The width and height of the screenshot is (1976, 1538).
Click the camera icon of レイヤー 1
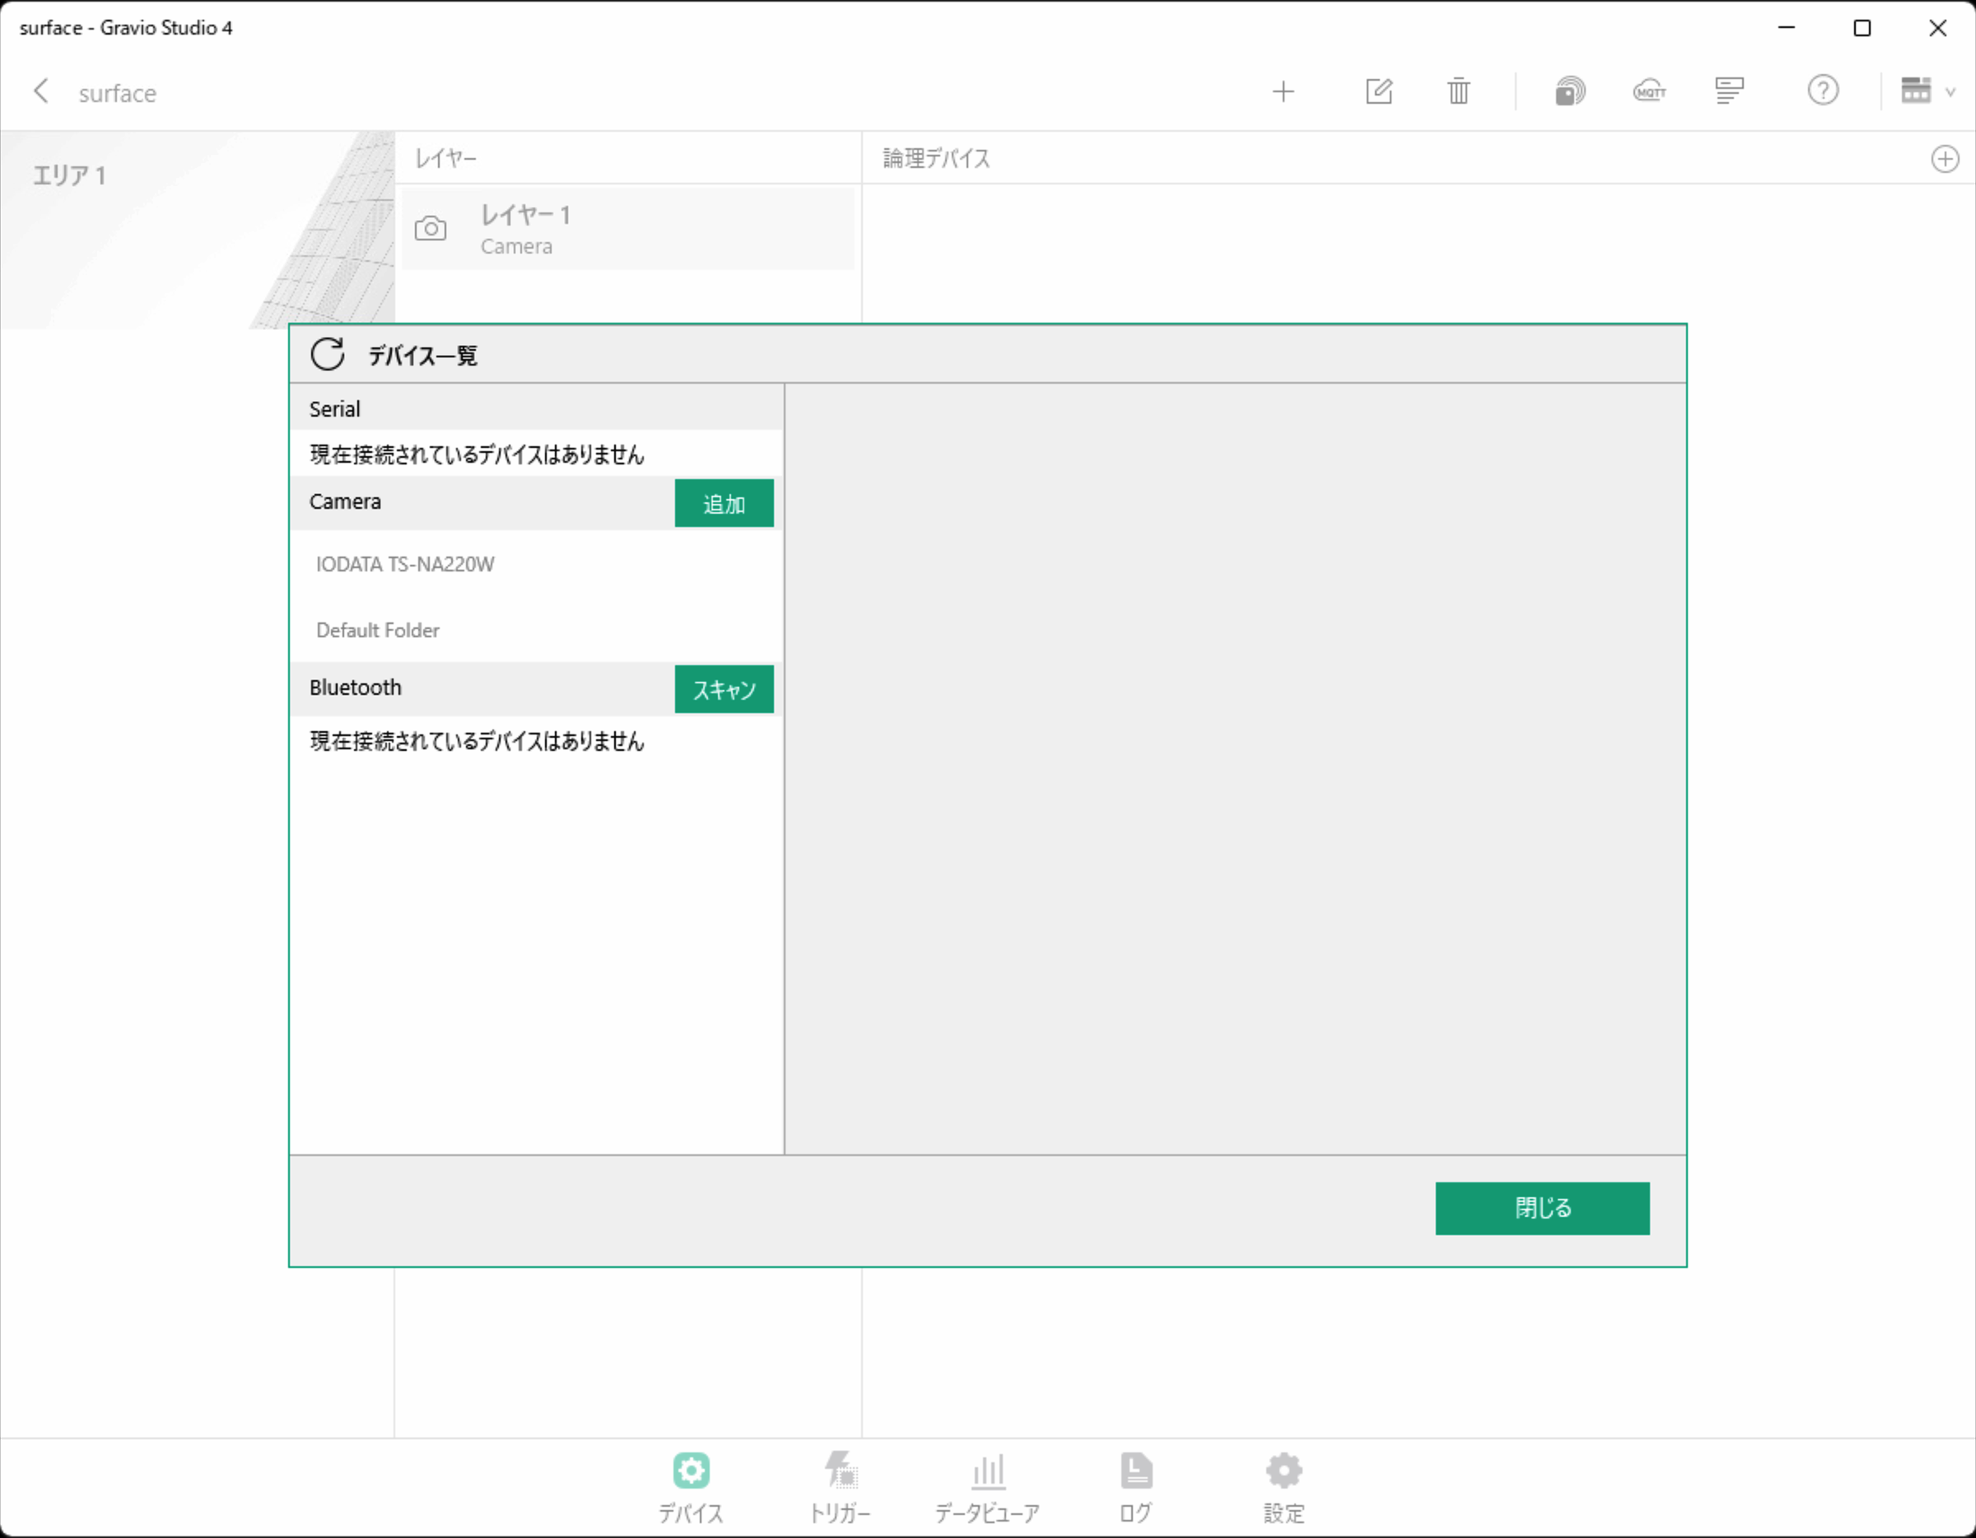431,229
